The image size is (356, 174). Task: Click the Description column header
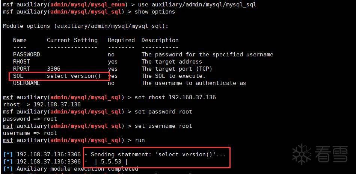tap(160, 40)
